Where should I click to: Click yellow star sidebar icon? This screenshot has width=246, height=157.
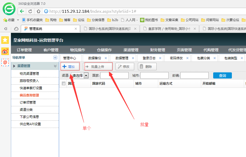[5, 40]
